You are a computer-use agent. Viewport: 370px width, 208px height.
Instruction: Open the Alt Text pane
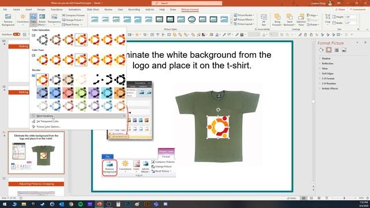tap(264, 20)
